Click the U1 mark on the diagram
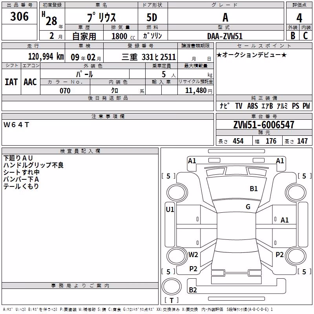The height and width of the screenshot is (314, 314). [170, 210]
